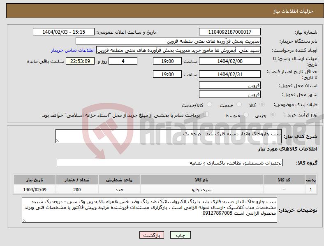
Task: Click the response deadline time 19:00 field
Action: 167,61
